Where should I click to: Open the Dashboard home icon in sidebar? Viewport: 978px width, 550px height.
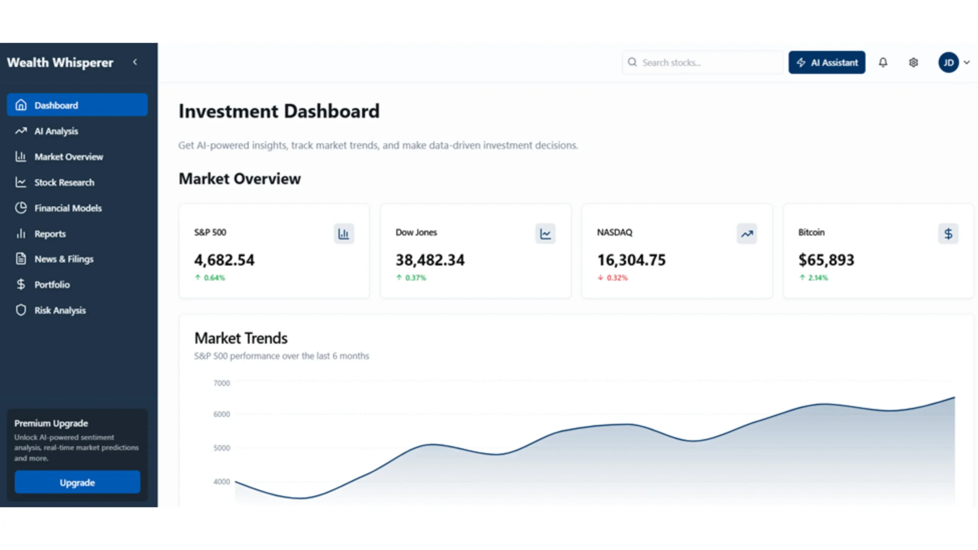21,105
